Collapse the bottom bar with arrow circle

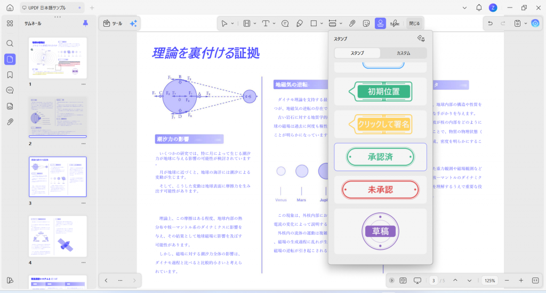pos(392,280)
